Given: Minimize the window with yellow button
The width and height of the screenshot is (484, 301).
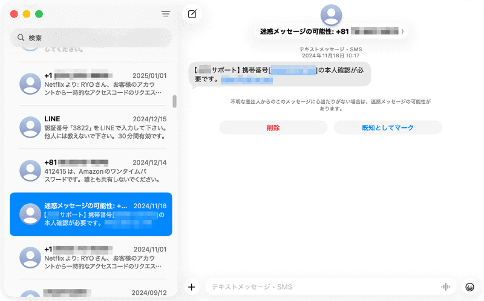Looking at the screenshot, I should pos(27,14).
